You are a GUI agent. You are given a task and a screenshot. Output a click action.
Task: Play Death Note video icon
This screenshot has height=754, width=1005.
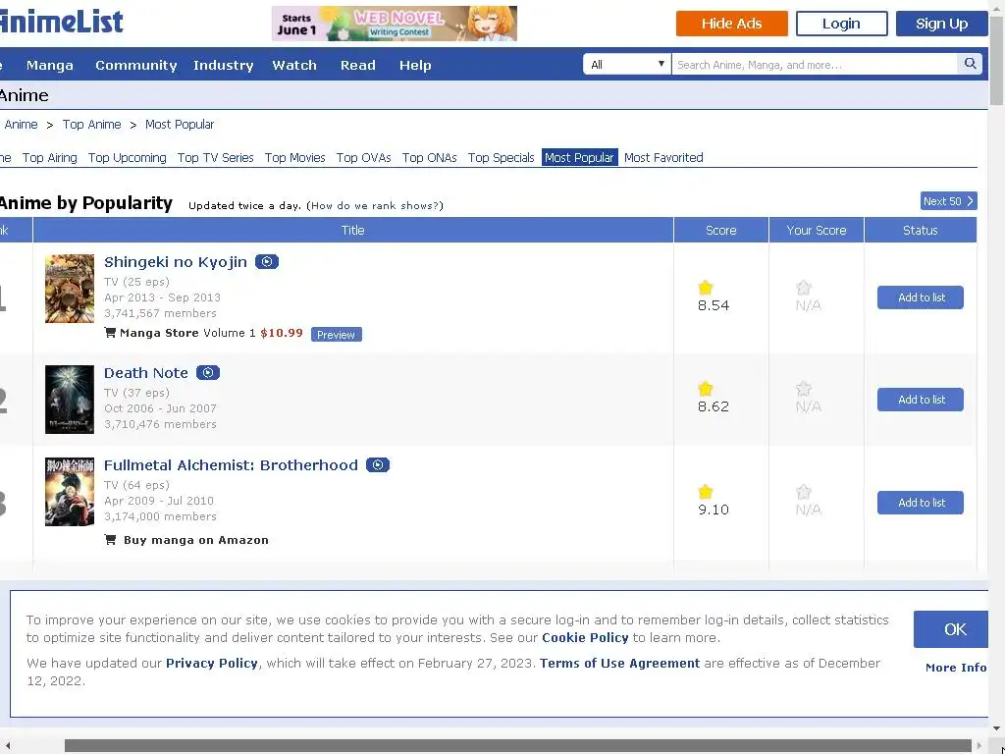(208, 372)
